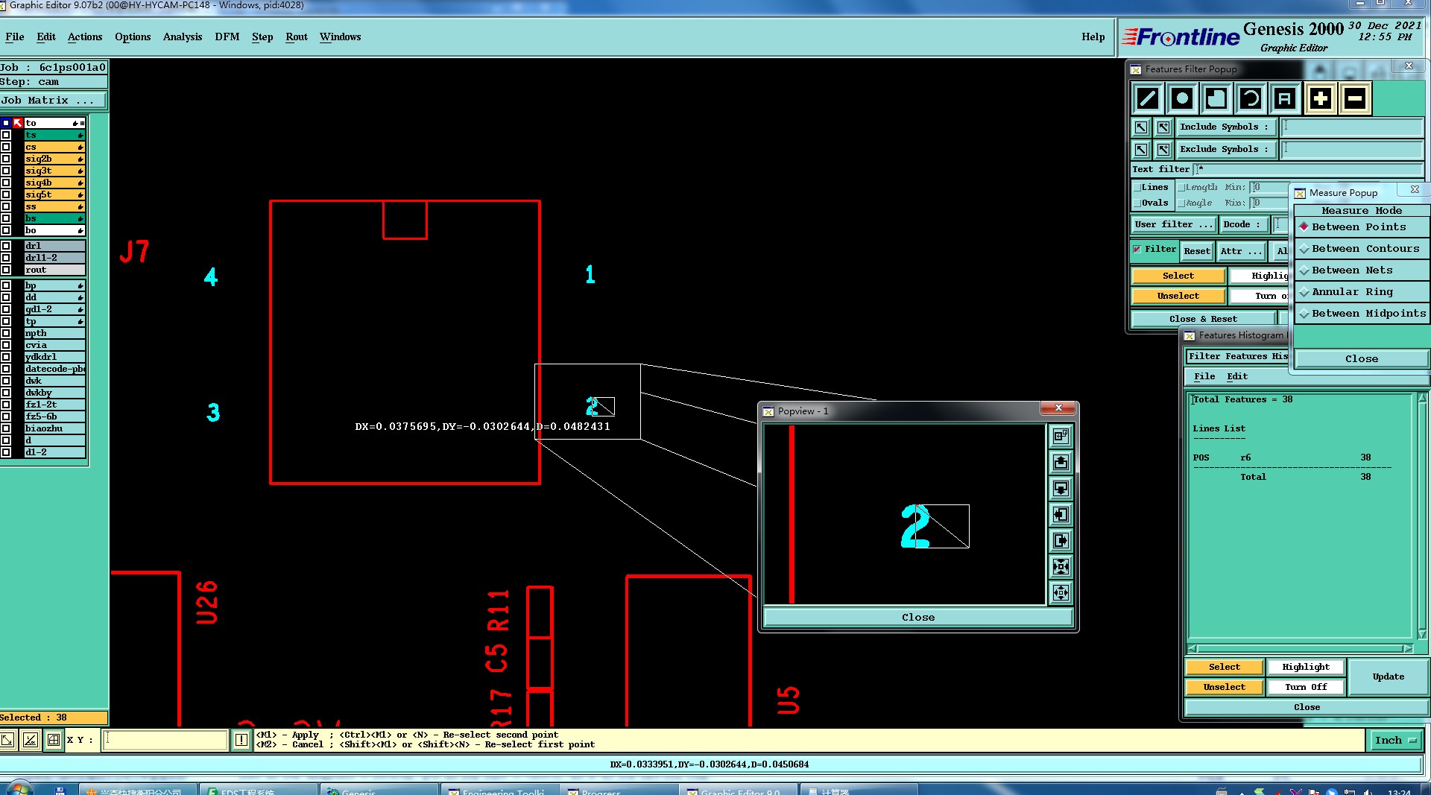Screen dimensions: 1431x795
Task: Select Between Contours measure mode
Action: pos(1362,249)
